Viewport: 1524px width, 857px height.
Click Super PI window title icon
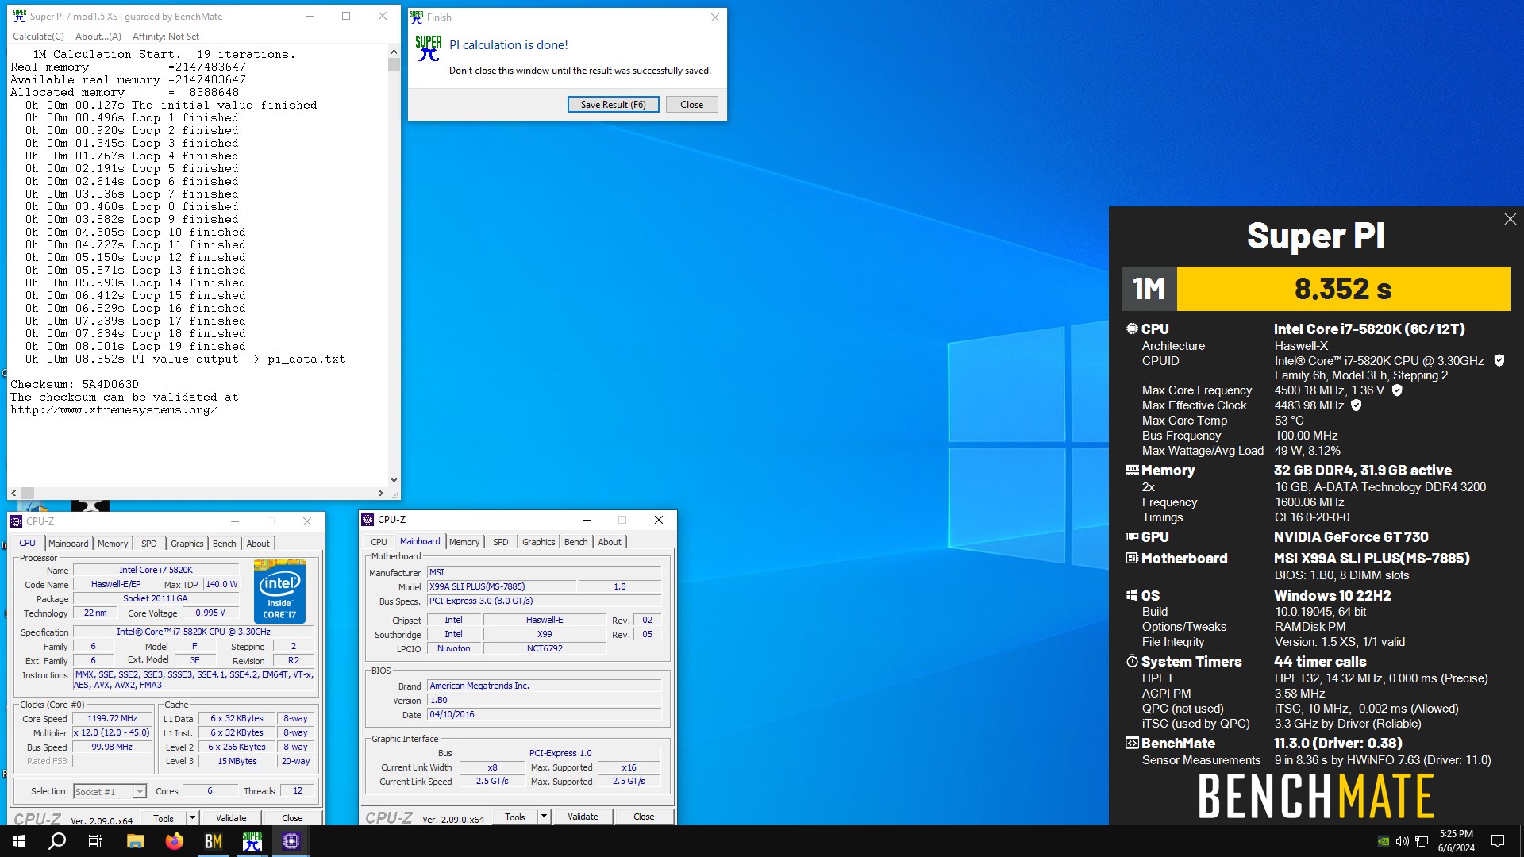click(x=19, y=16)
